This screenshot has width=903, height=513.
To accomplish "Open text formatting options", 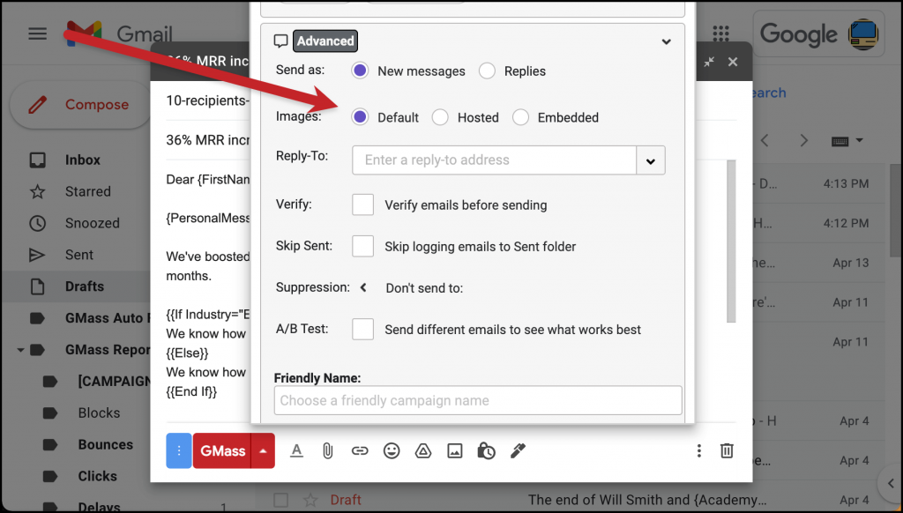I will point(296,450).
